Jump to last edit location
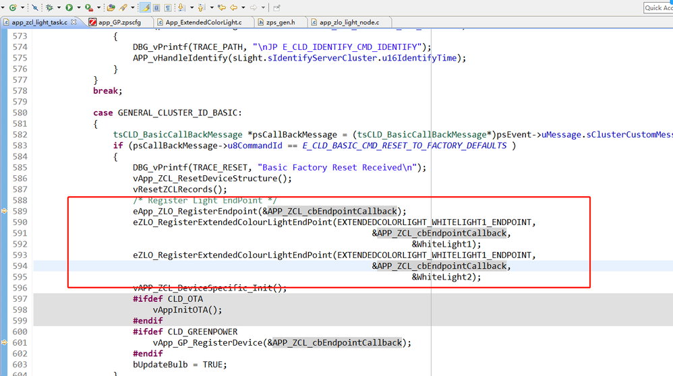 tap(222, 7)
